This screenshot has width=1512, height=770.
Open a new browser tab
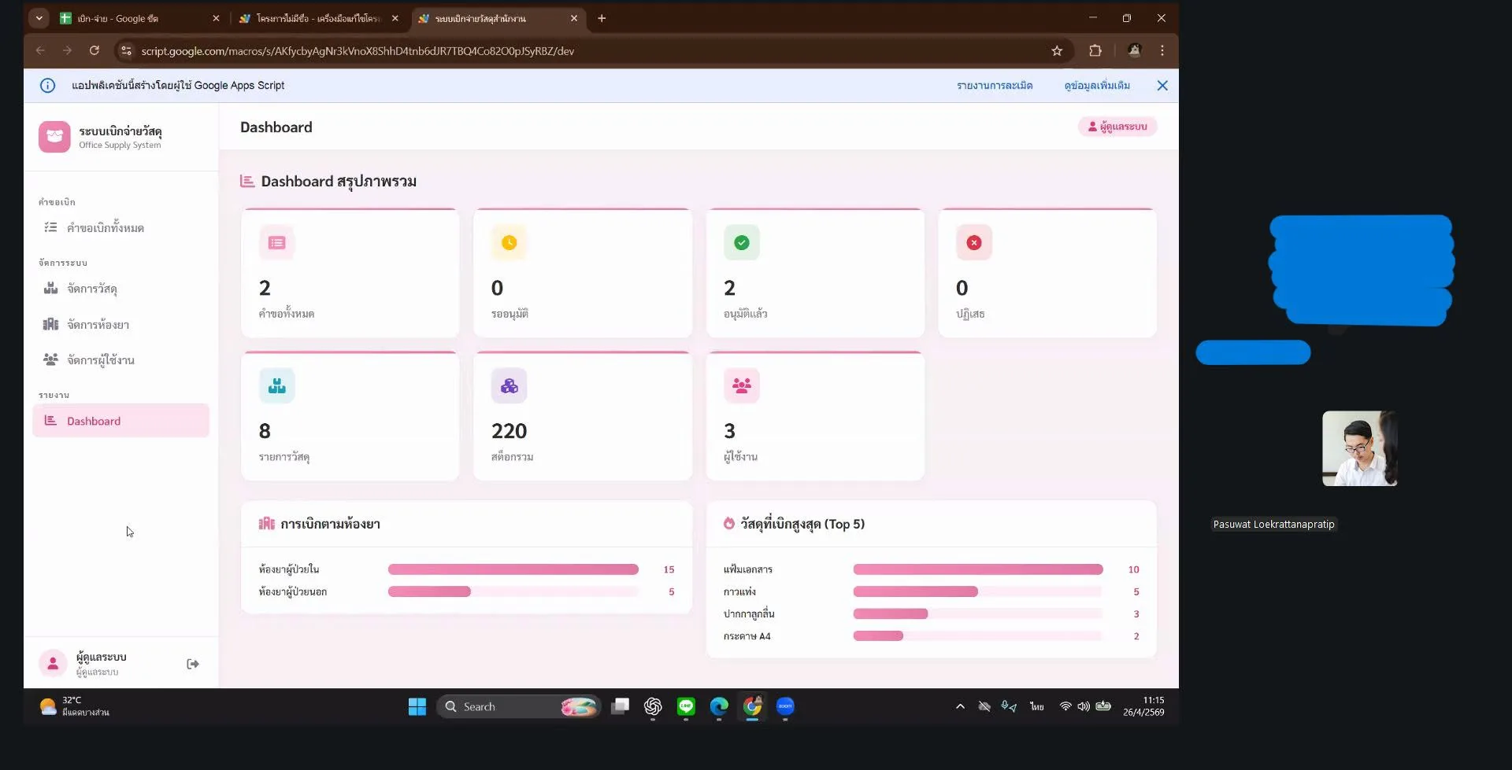pyautogui.click(x=602, y=18)
